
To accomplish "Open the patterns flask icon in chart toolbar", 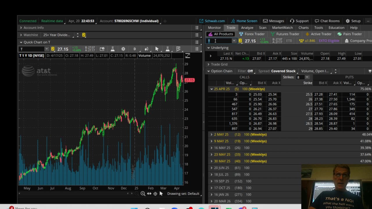I will point(167,49).
